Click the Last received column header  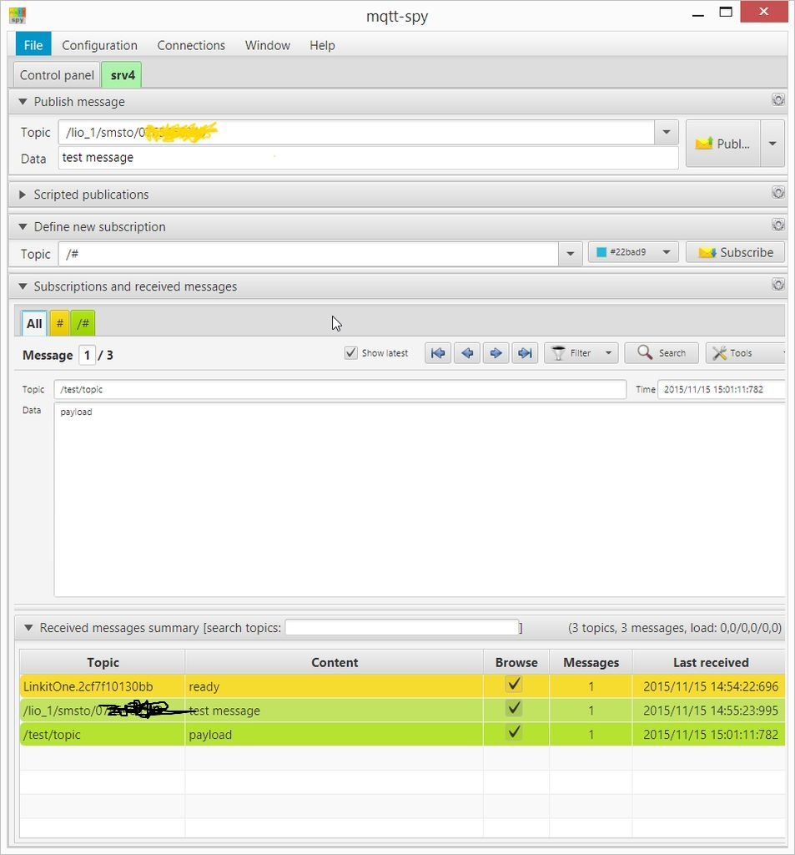(710, 662)
